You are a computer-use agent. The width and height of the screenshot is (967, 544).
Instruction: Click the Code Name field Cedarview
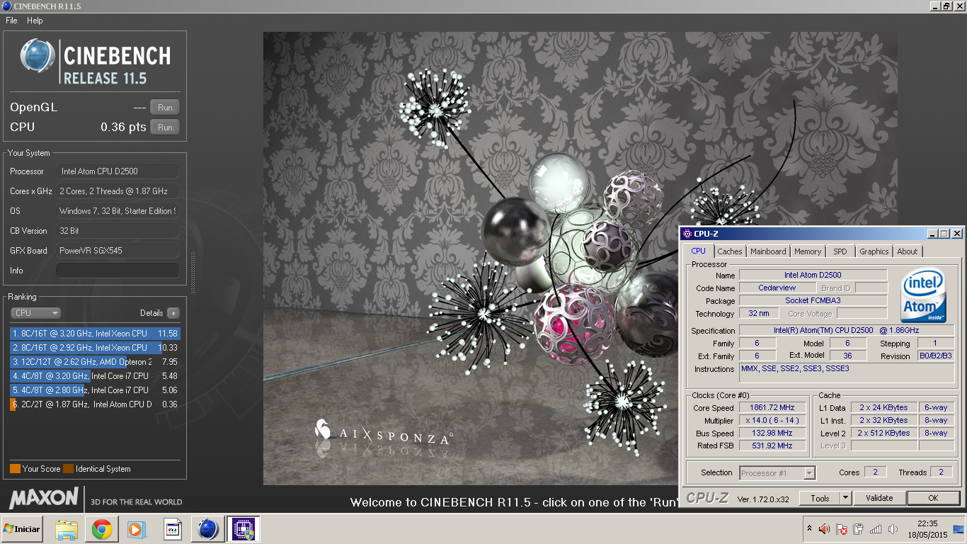click(777, 288)
